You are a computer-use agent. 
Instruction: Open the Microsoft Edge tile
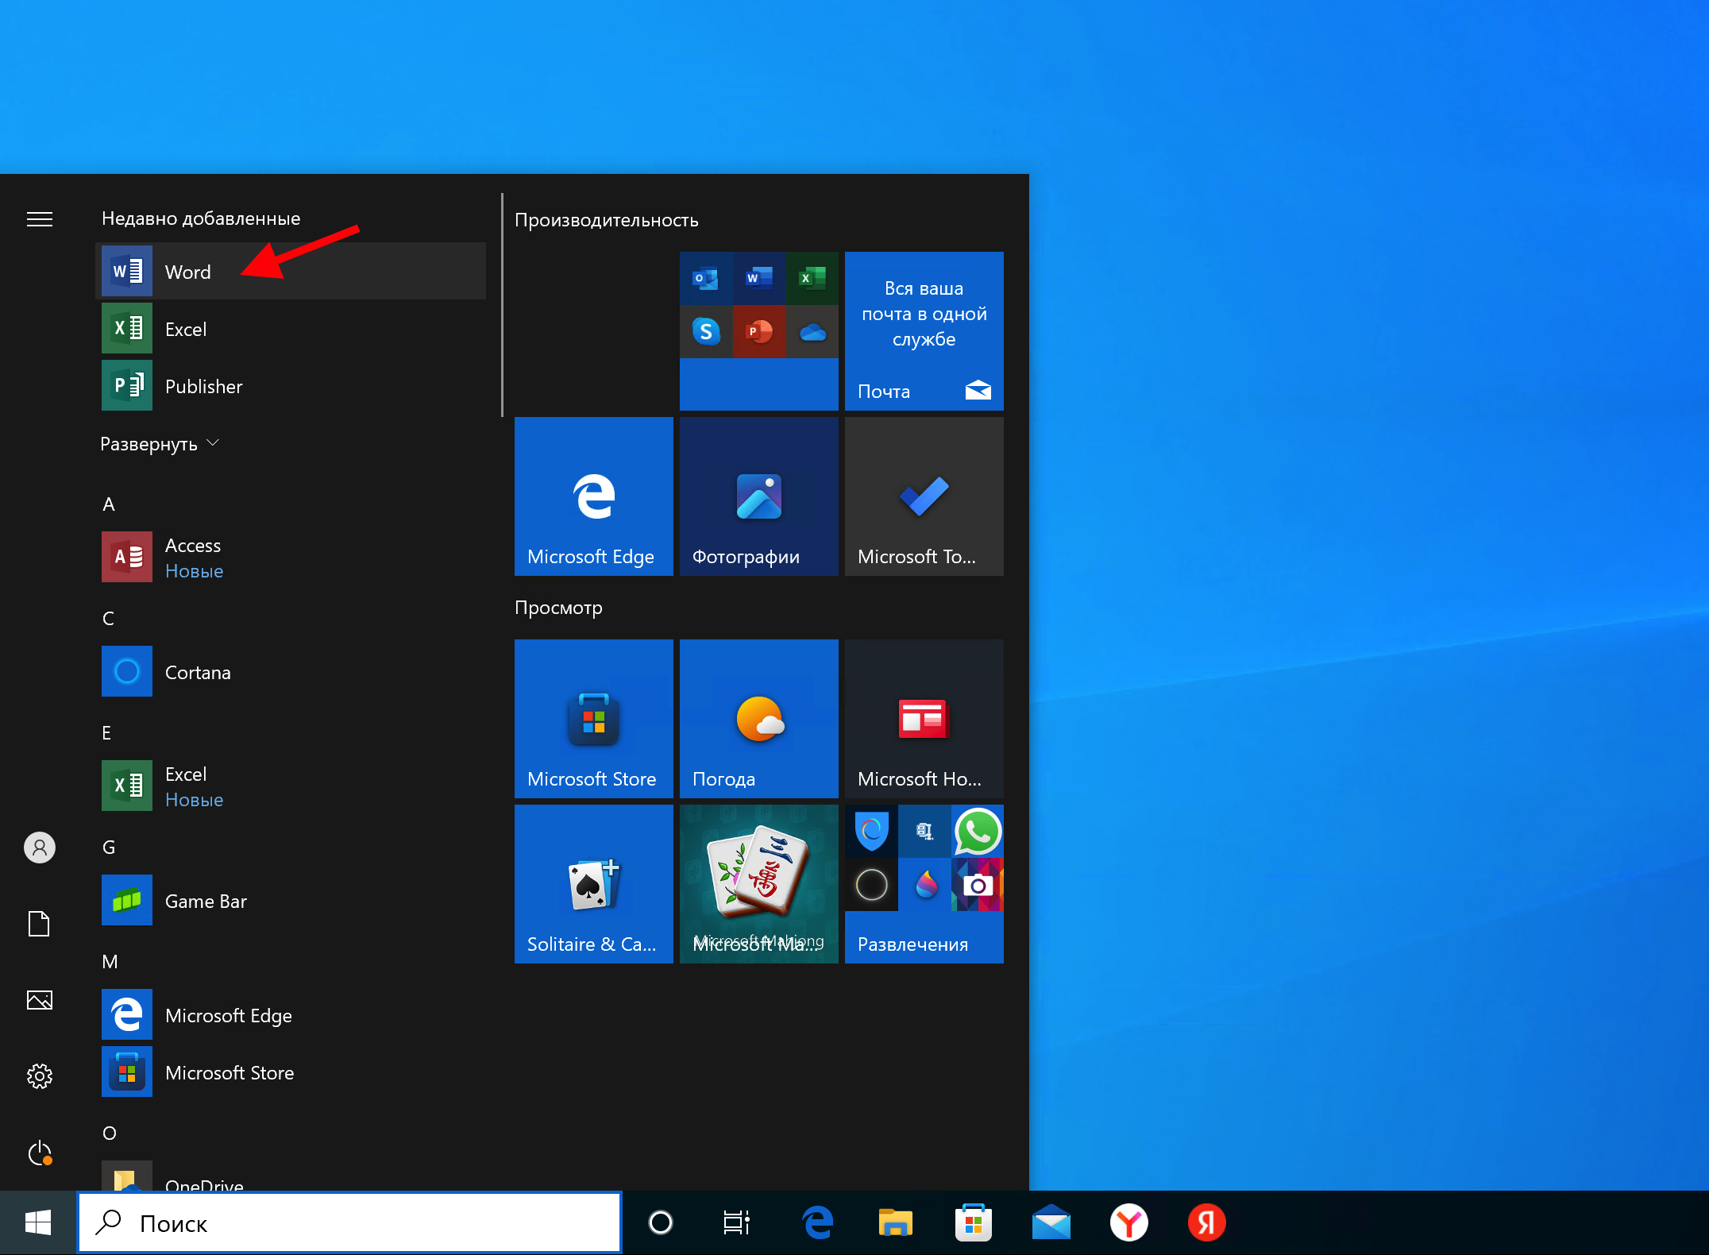tap(594, 496)
